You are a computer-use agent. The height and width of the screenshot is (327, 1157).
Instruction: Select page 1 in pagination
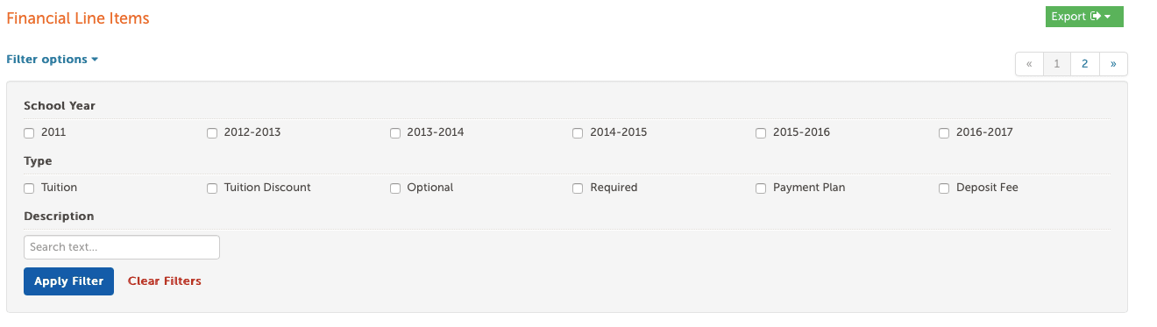click(x=1057, y=64)
